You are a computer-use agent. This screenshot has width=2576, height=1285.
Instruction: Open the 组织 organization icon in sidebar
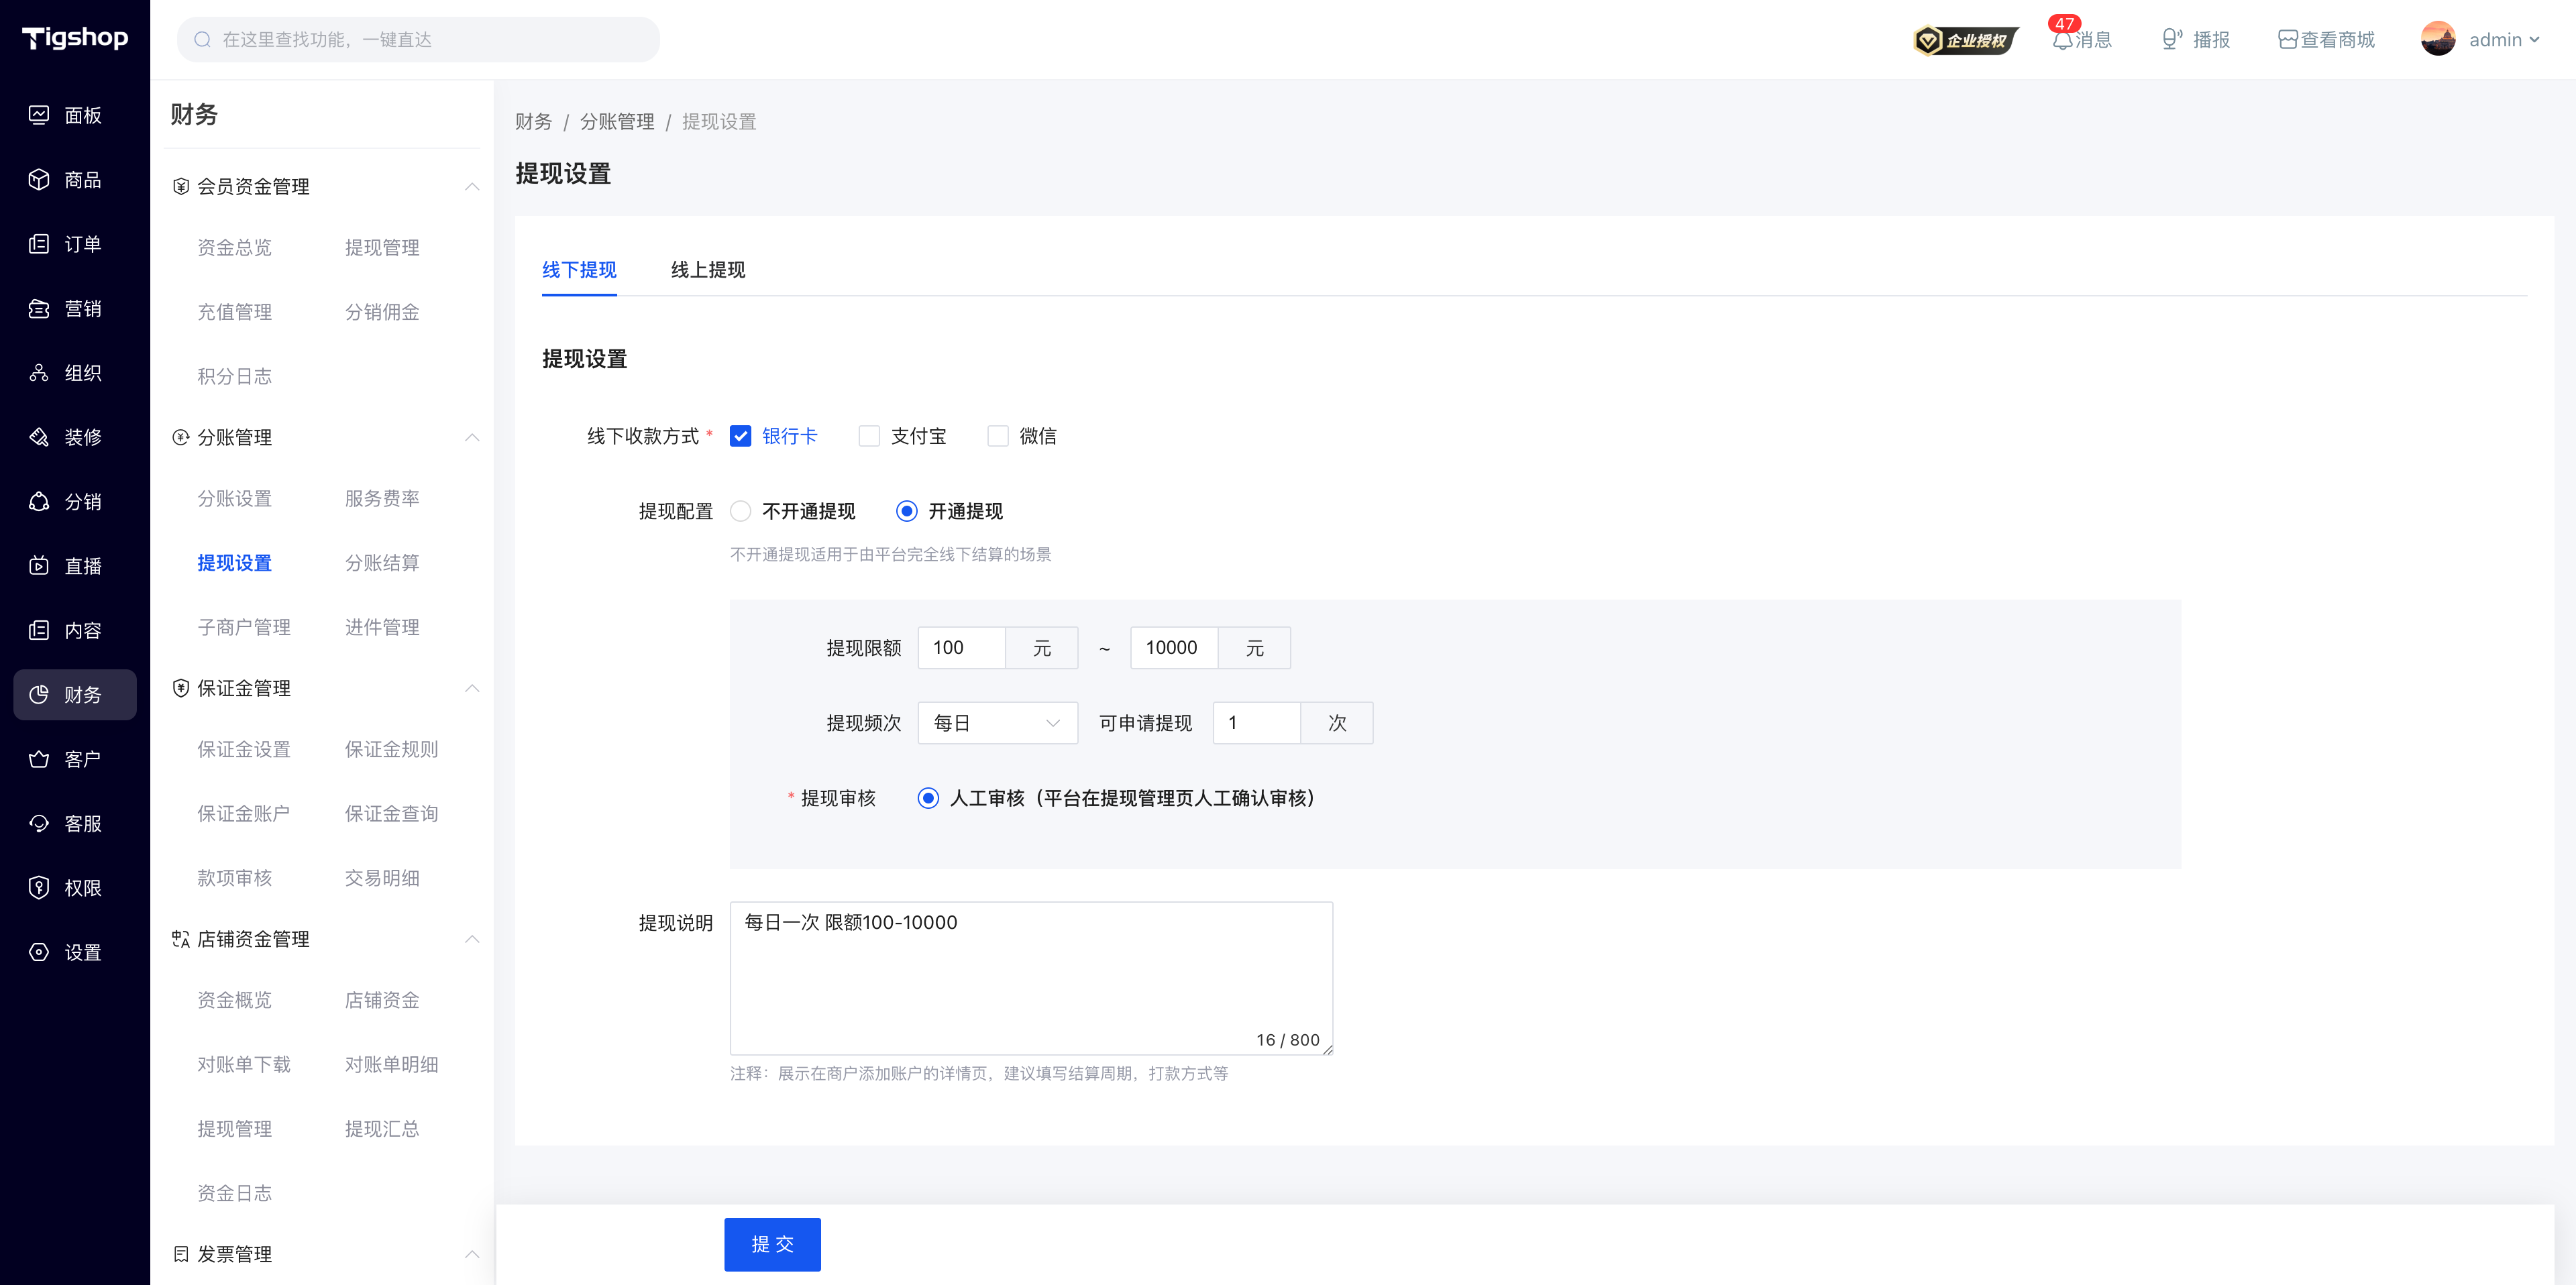click(39, 373)
